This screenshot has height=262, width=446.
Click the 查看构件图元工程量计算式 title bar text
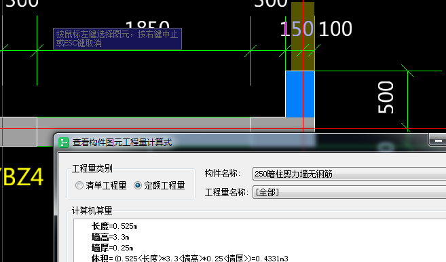pos(122,143)
